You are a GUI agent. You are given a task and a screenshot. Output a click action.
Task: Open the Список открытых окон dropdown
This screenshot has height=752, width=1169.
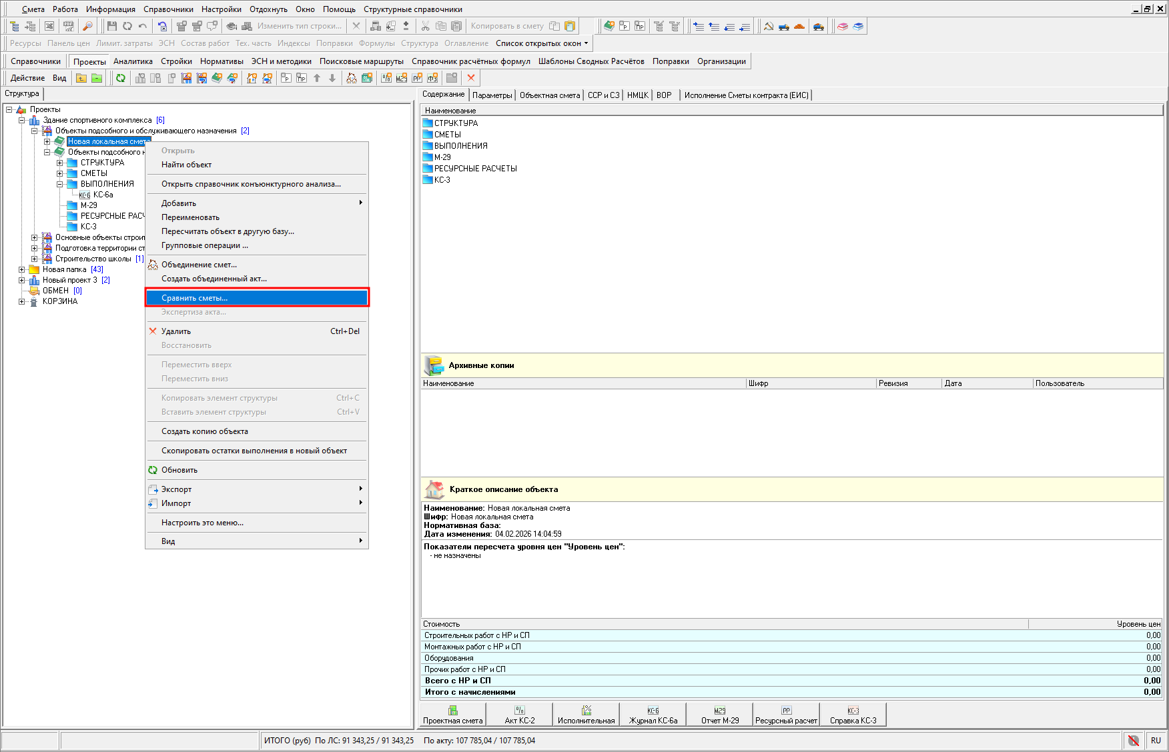pos(542,43)
